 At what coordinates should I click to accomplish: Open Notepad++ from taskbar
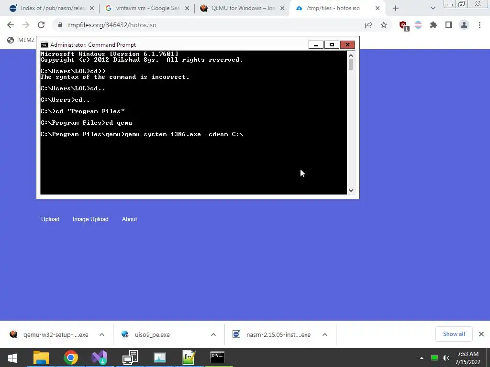click(x=189, y=357)
